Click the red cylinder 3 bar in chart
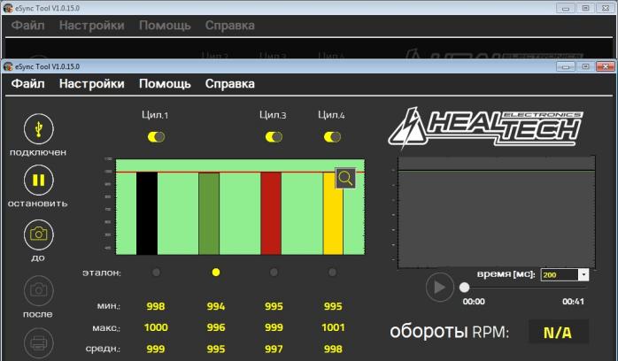The height and width of the screenshot is (361, 618). click(x=271, y=213)
